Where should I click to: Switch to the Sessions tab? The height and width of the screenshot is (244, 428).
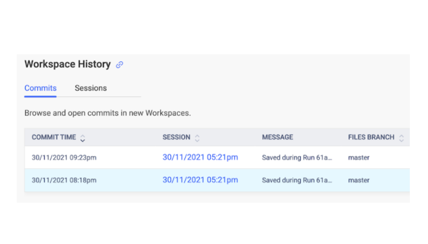click(x=90, y=88)
